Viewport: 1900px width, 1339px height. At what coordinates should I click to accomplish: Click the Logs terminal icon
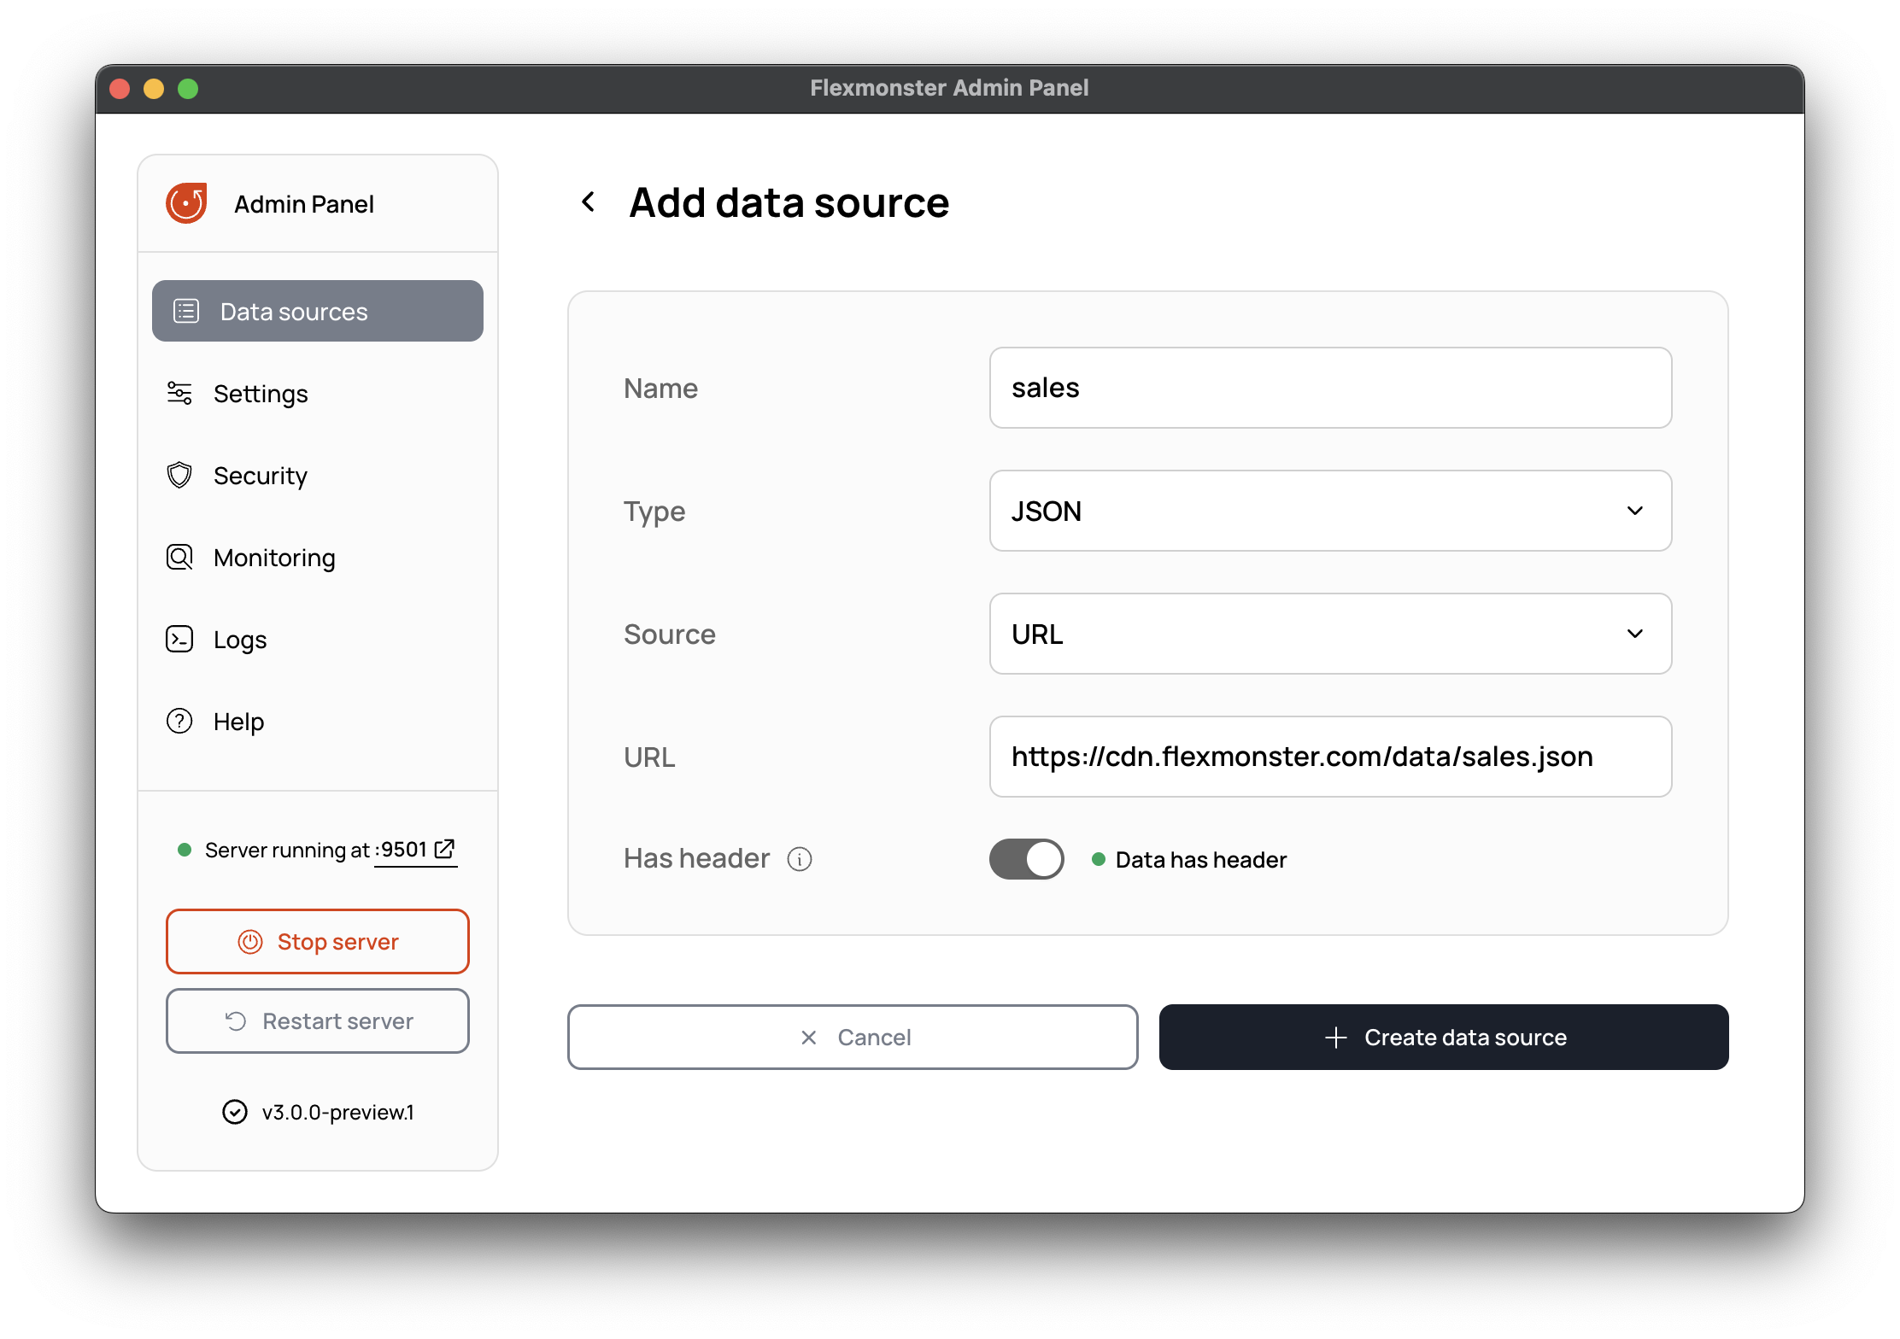pos(179,640)
